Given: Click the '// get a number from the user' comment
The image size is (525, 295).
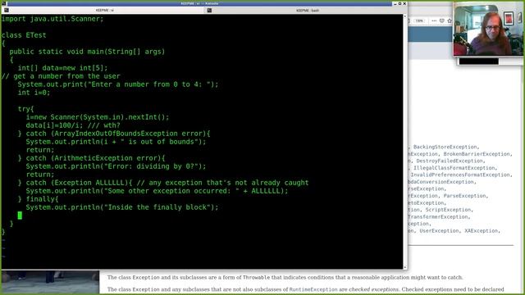Looking at the screenshot, I should click(61, 76).
